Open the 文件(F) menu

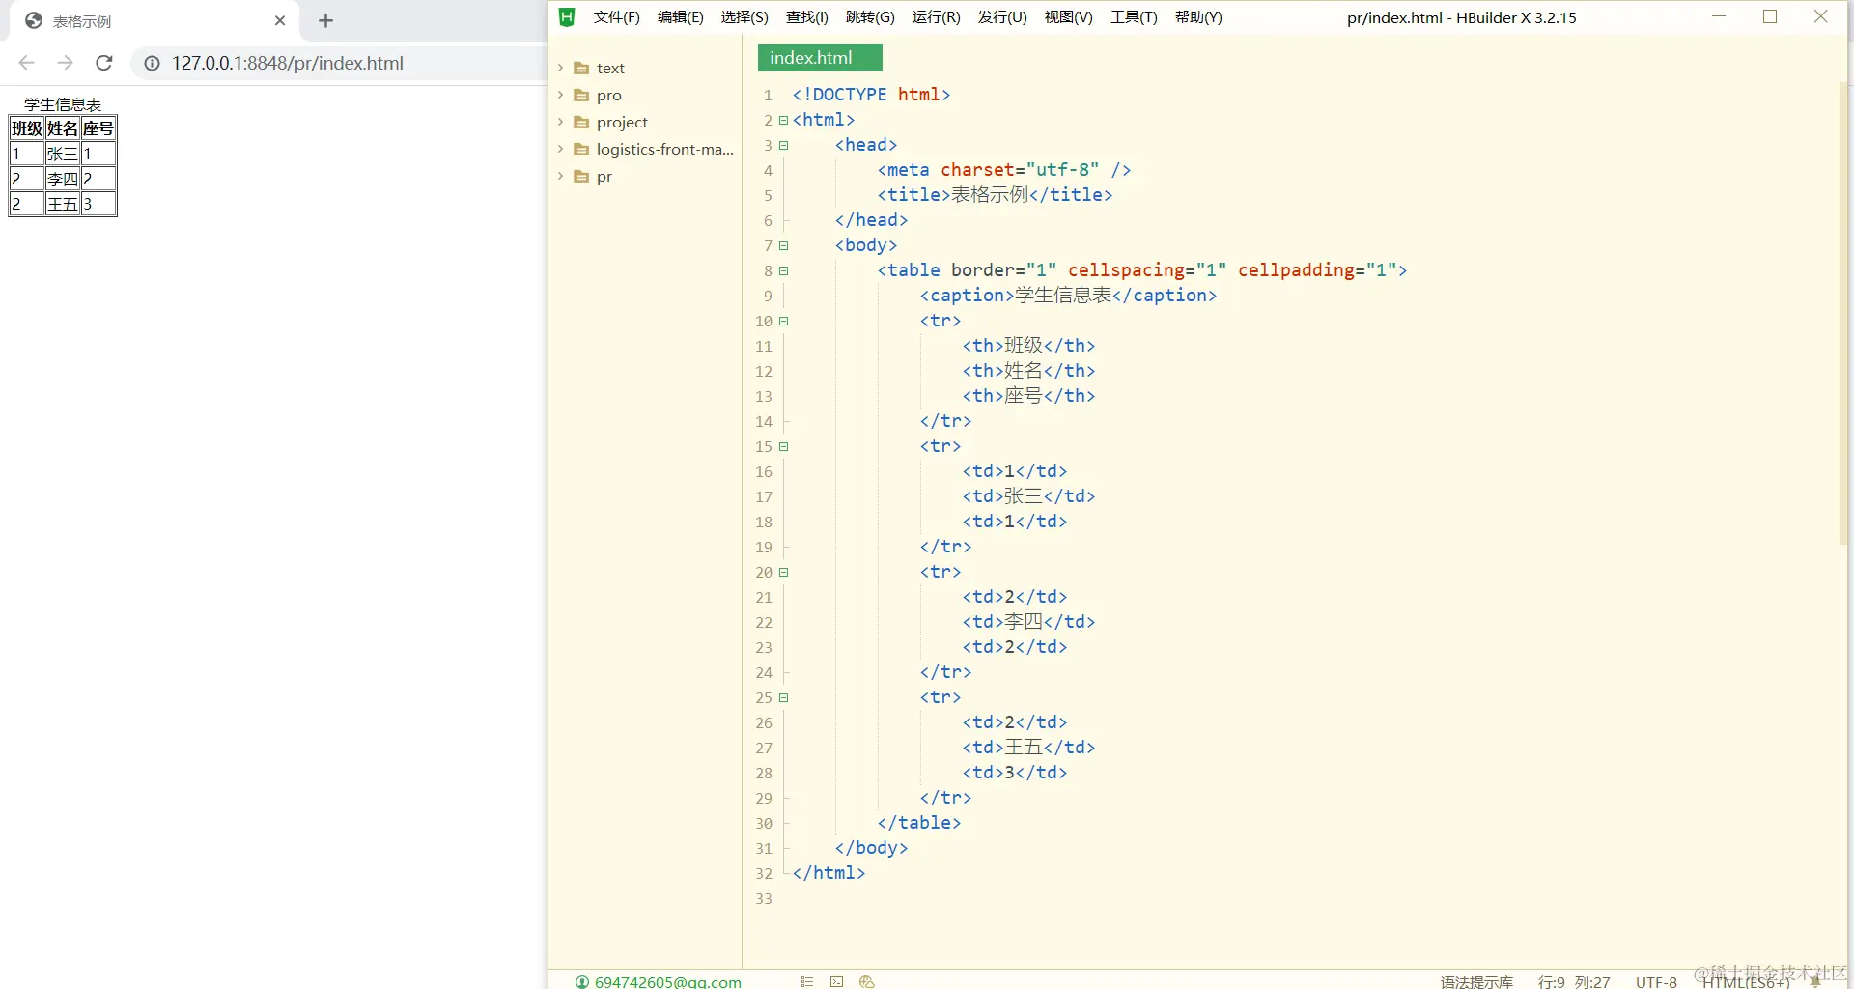pyautogui.click(x=616, y=16)
